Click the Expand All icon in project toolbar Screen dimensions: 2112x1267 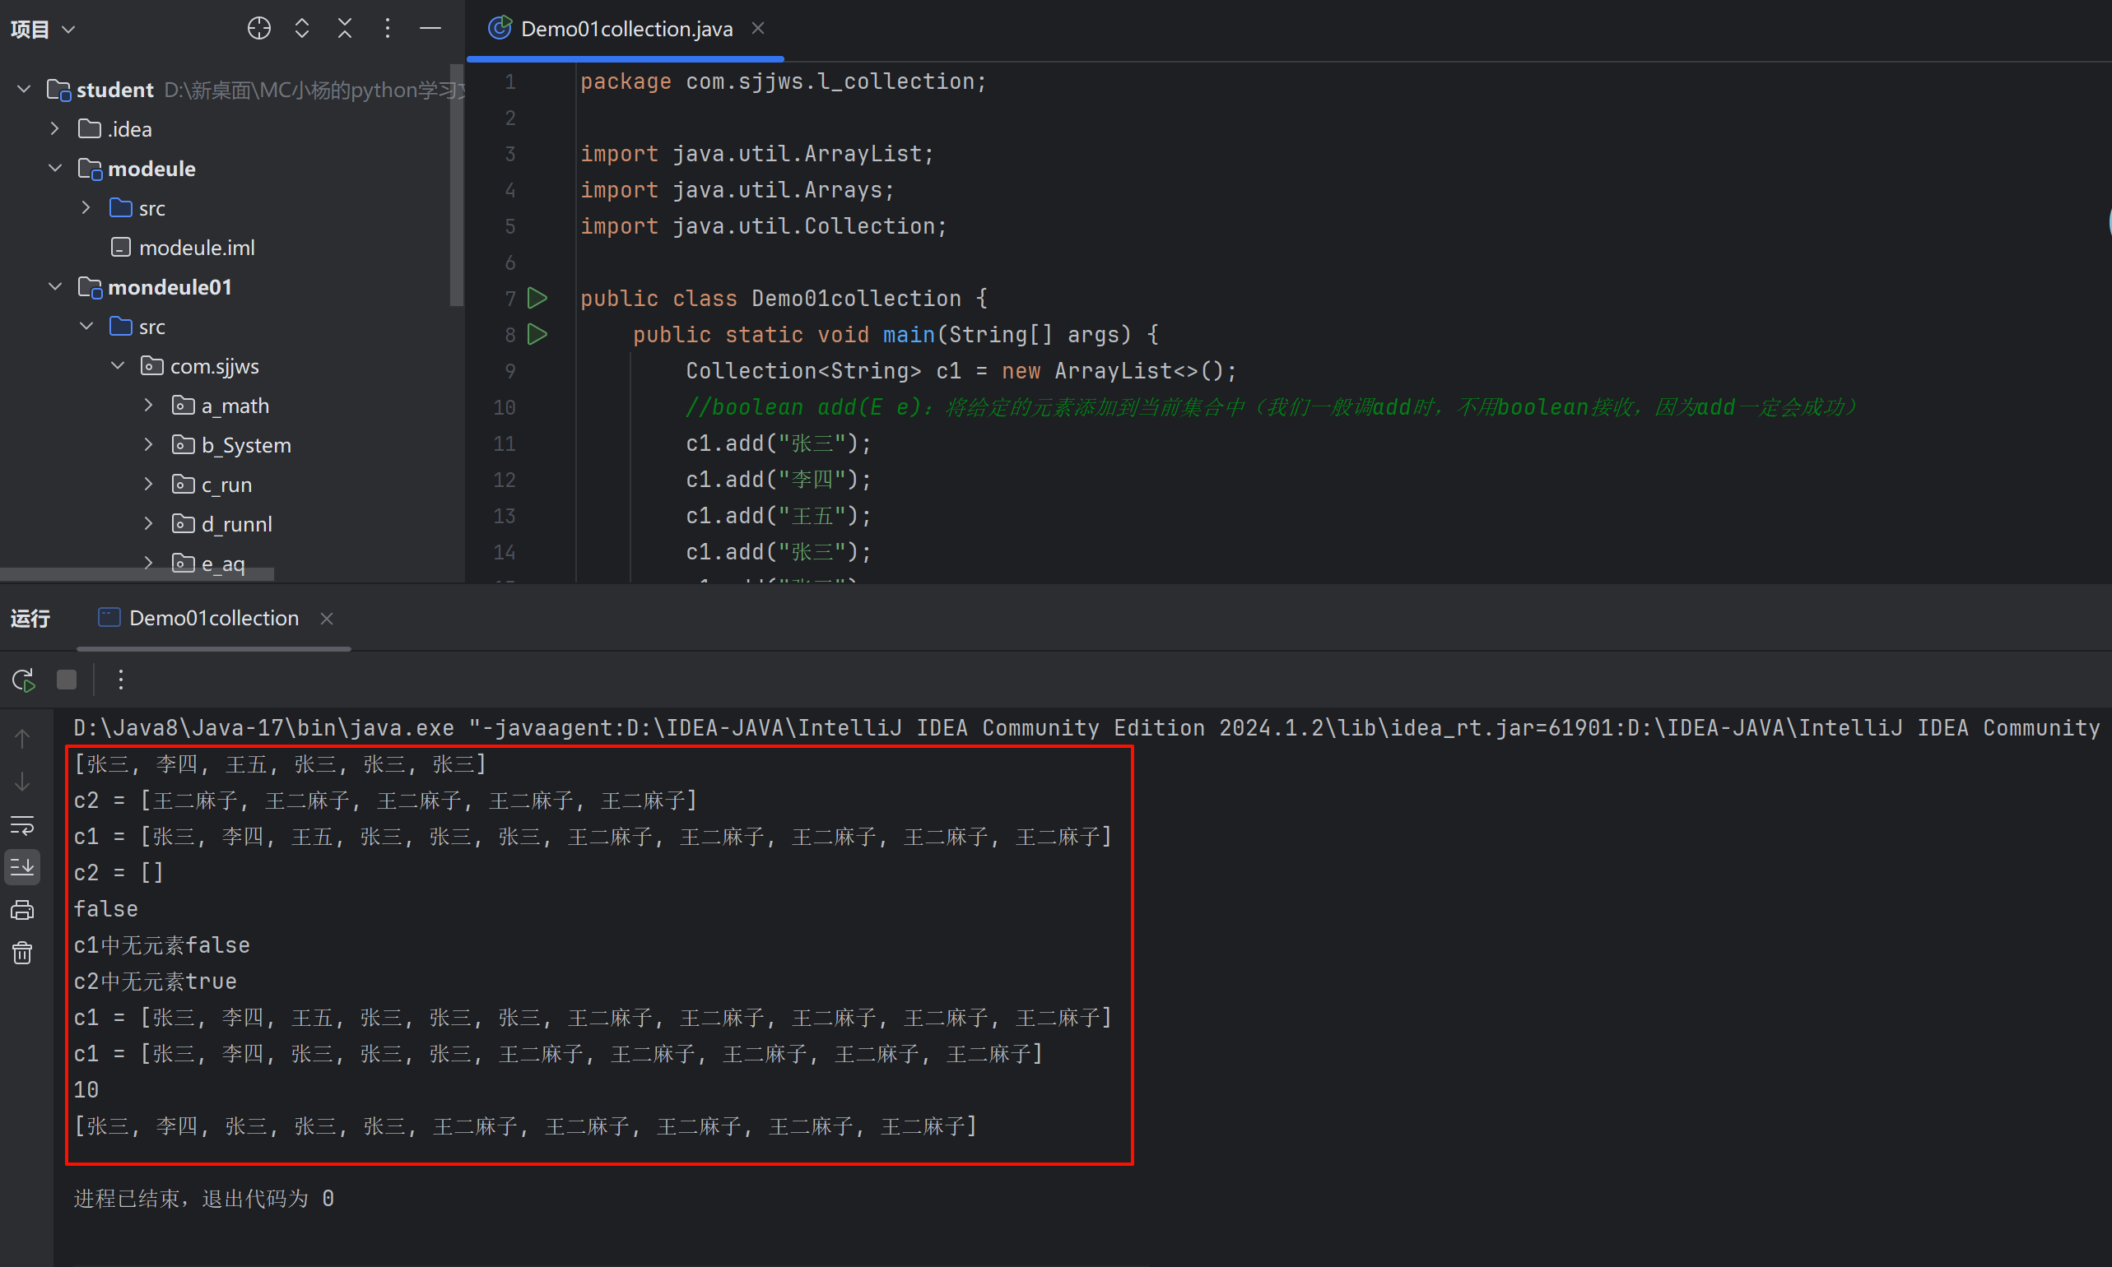click(x=301, y=28)
